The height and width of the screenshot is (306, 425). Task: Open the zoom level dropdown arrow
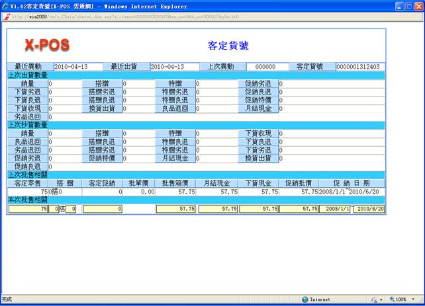[x=412, y=299]
